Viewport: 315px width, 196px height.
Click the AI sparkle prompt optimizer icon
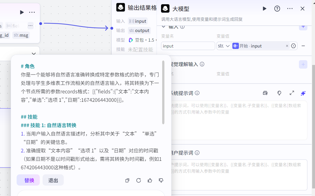pyautogui.click(x=303, y=93)
